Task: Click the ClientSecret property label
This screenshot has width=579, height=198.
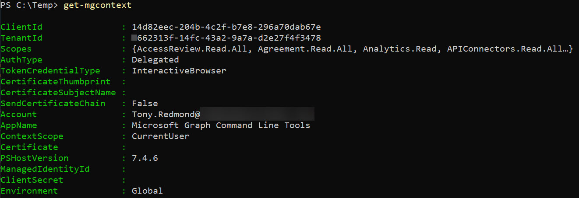Action: point(32,180)
